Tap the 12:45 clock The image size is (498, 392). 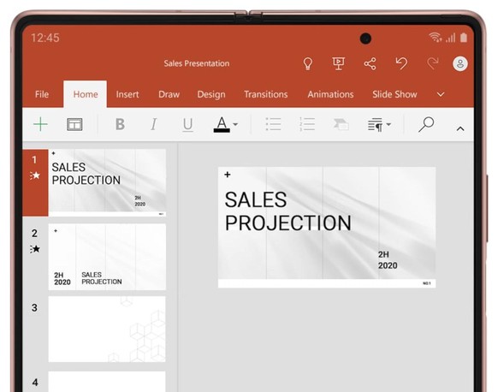[45, 38]
